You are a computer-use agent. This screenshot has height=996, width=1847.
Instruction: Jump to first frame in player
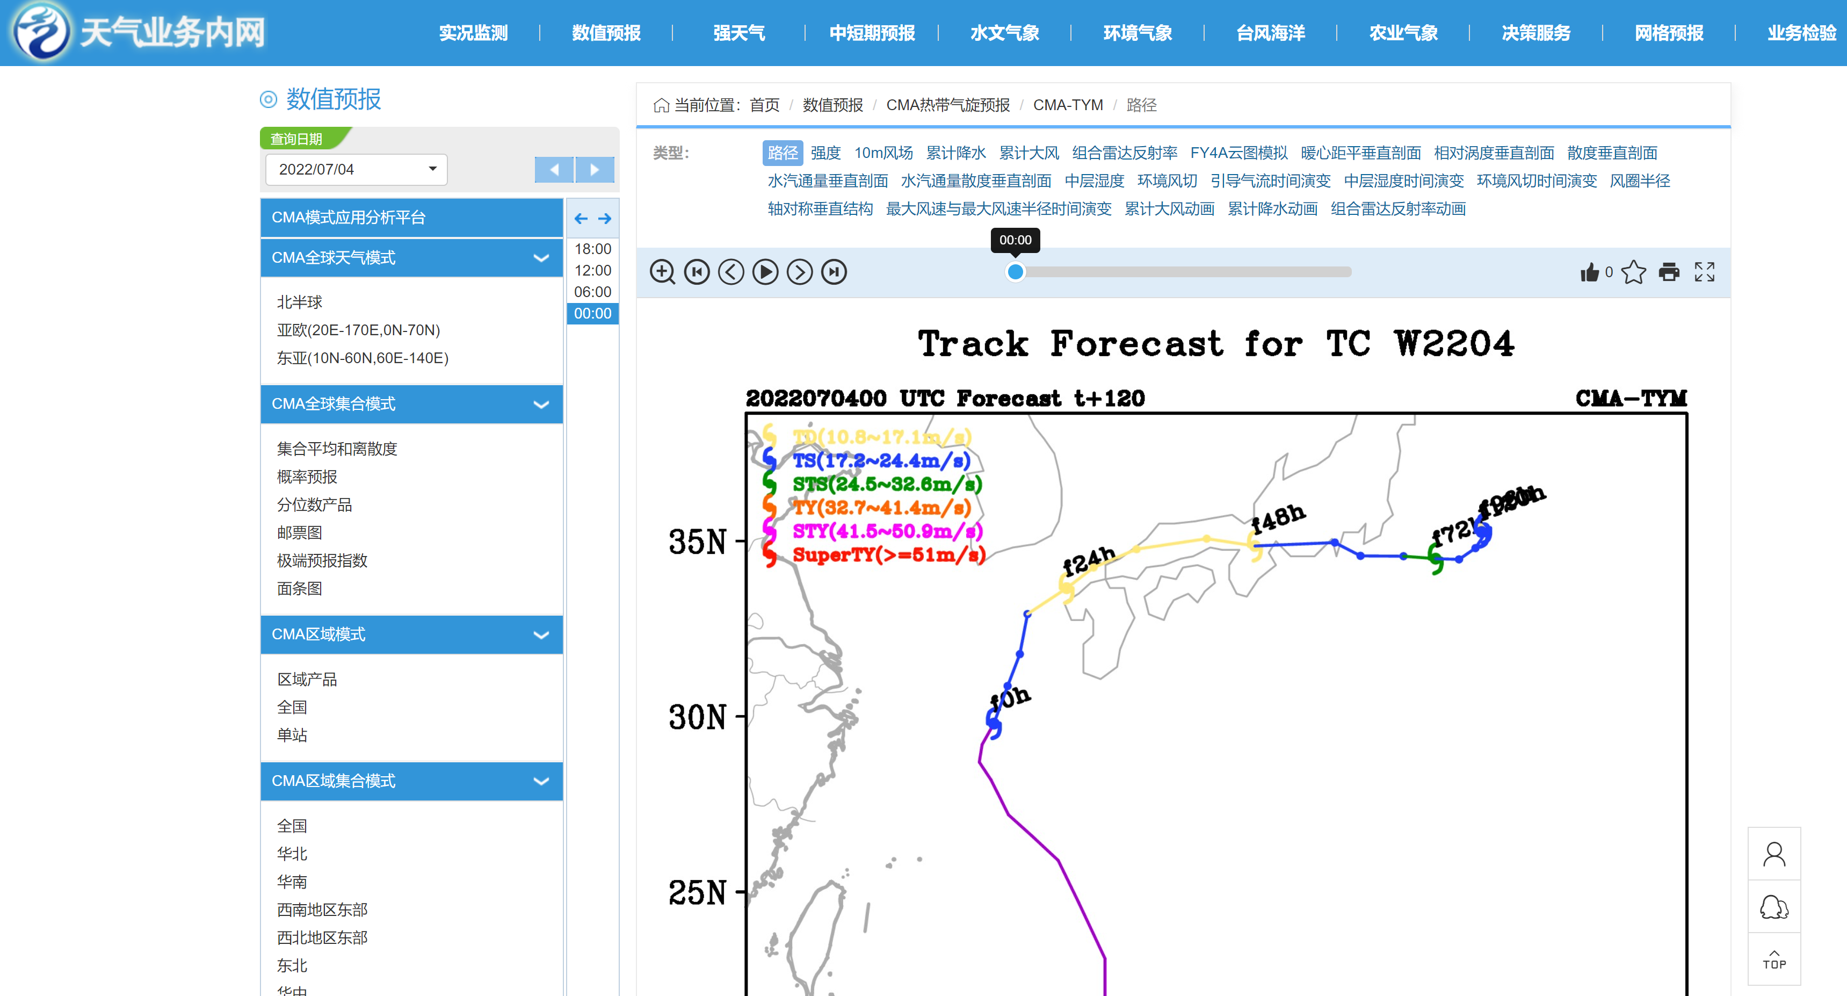[x=696, y=272]
